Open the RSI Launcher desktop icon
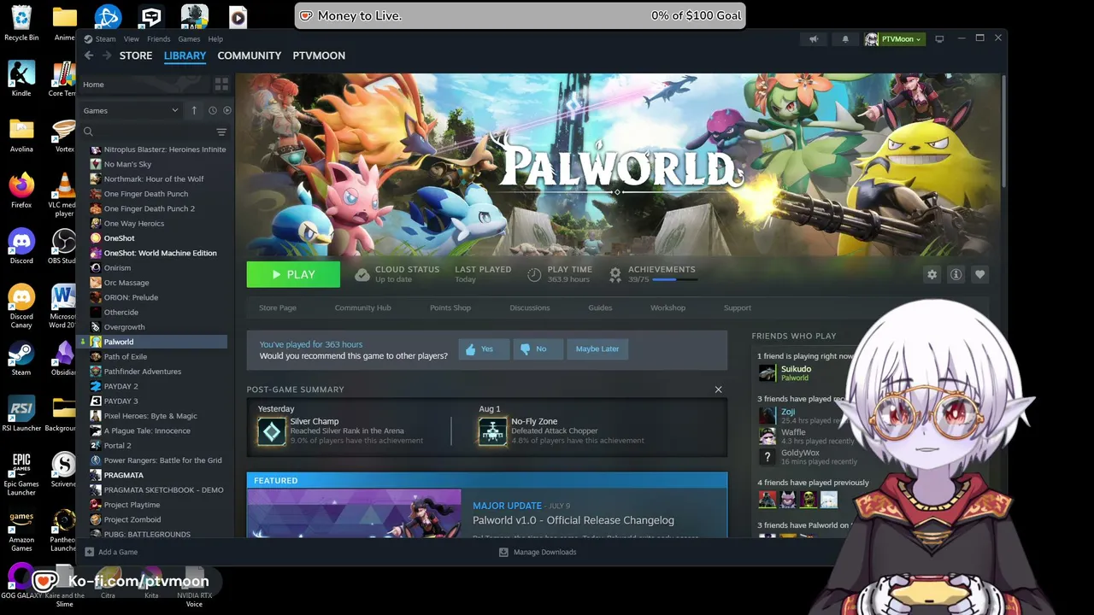 coord(21,413)
